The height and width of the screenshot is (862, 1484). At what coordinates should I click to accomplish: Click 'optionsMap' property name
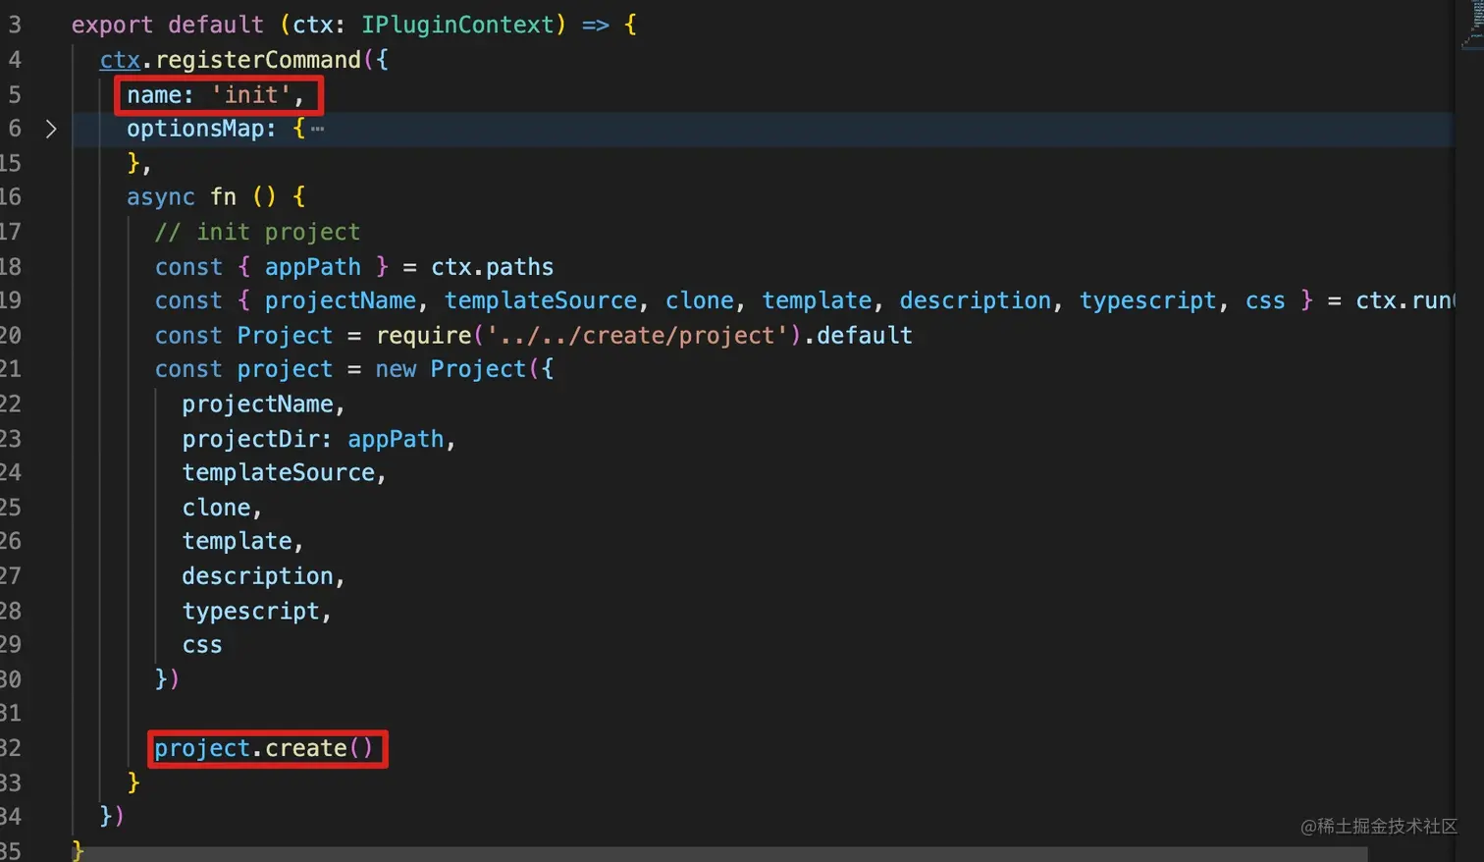coord(195,129)
